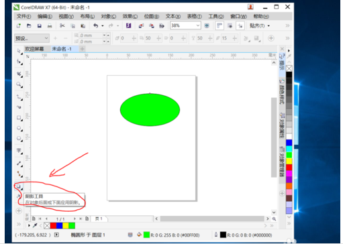Screen dimensions: 343x244
Task: Toggle show grid button
Action: [230, 25]
